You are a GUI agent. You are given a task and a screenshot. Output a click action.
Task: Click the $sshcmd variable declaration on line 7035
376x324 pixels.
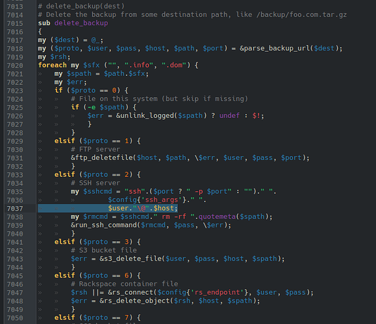coord(97,191)
